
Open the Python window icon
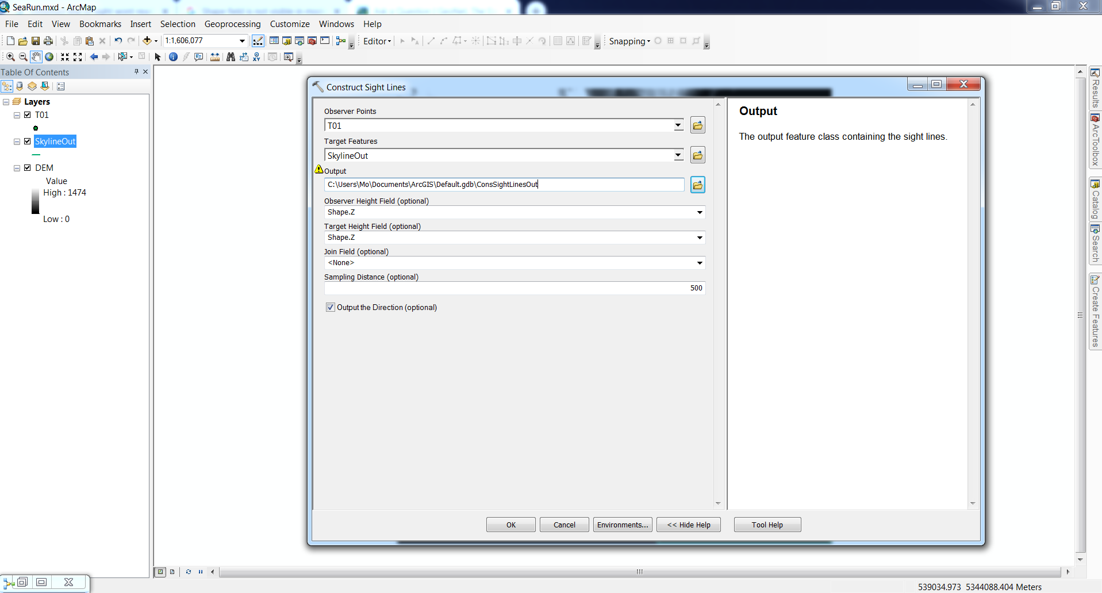point(325,41)
